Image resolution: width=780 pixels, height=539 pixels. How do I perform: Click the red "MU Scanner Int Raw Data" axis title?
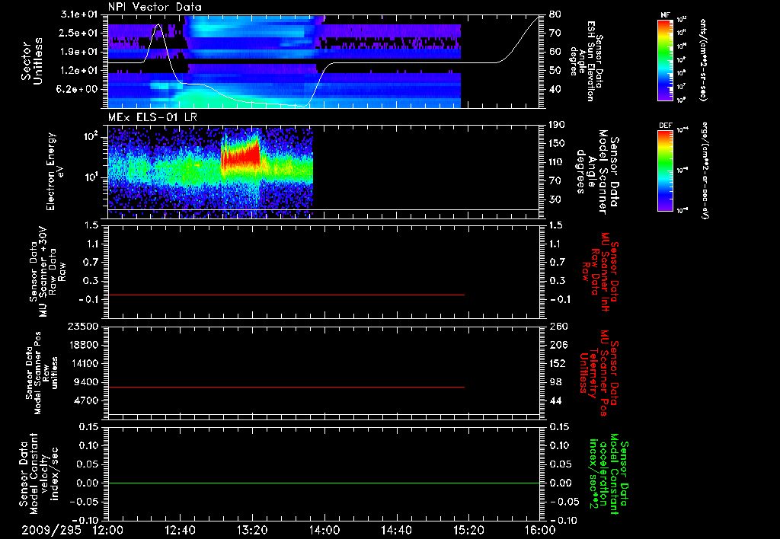[600, 273]
